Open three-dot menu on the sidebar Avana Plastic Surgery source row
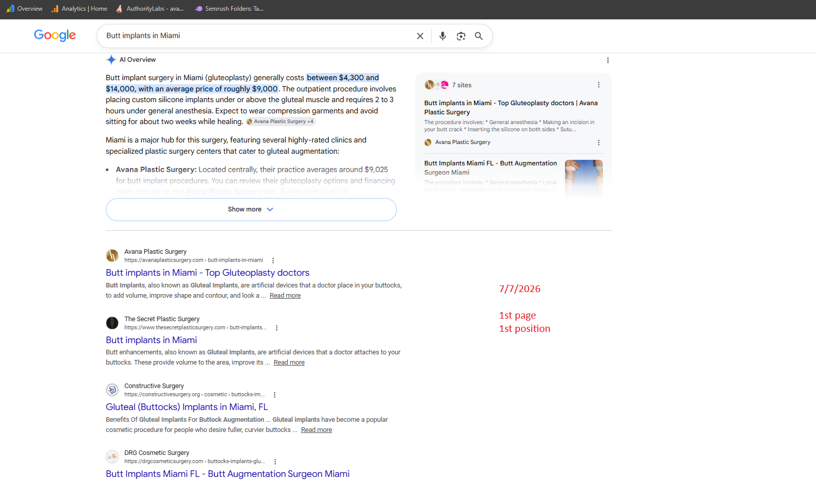The image size is (816, 481). (x=599, y=142)
